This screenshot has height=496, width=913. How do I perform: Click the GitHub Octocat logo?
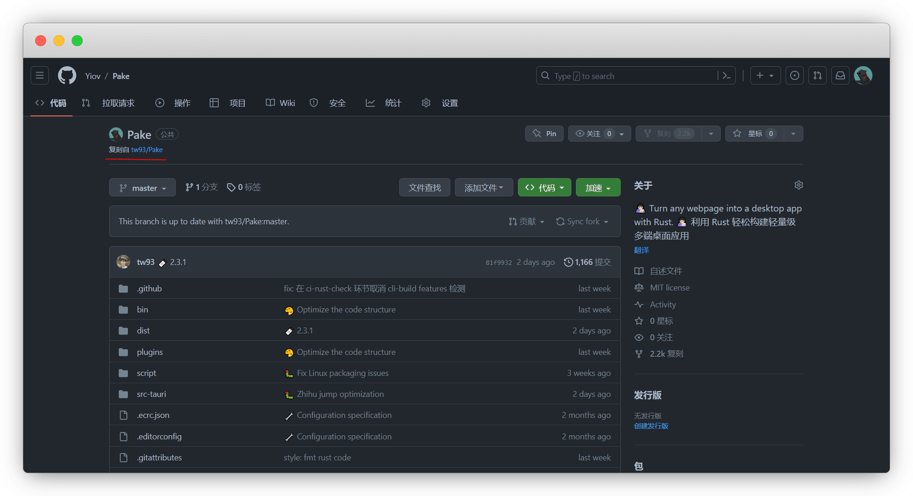[x=67, y=75]
